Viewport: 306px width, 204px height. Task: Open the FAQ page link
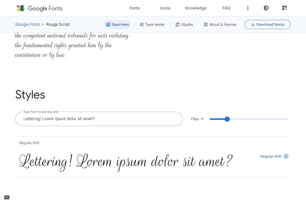226,8
